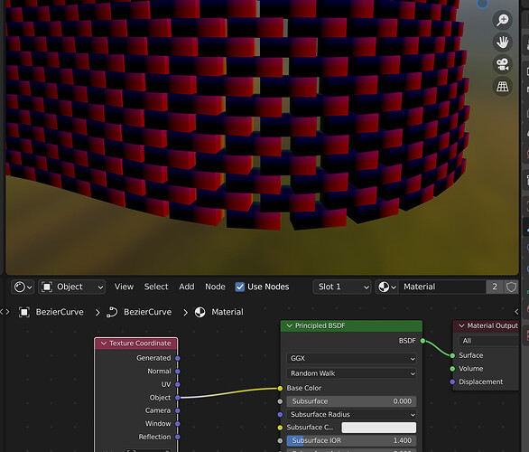Click the Subsurface IOR value slider
This screenshot has width=529, height=452.
pos(351,440)
